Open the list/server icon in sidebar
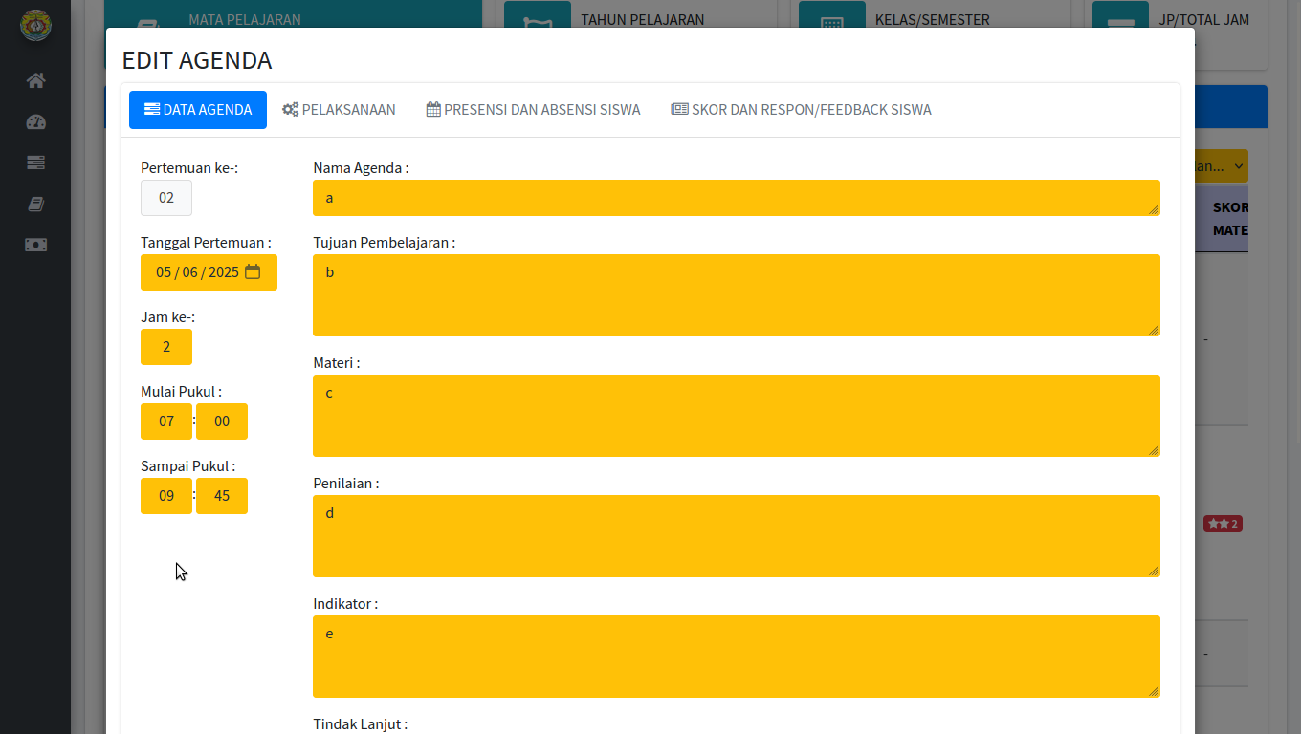Viewport: 1301px width, 734px height. coord(35,163)
